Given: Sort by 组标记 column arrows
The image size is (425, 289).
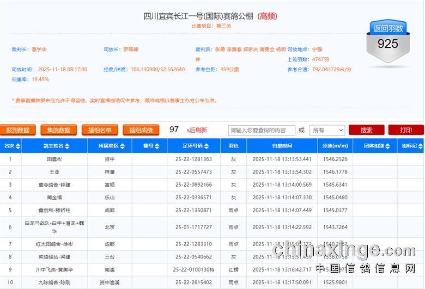Looking at the screenshot, I should [420, 146].
